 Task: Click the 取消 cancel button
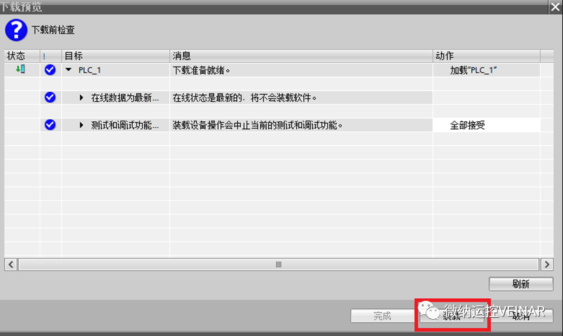tap(523, 316)
